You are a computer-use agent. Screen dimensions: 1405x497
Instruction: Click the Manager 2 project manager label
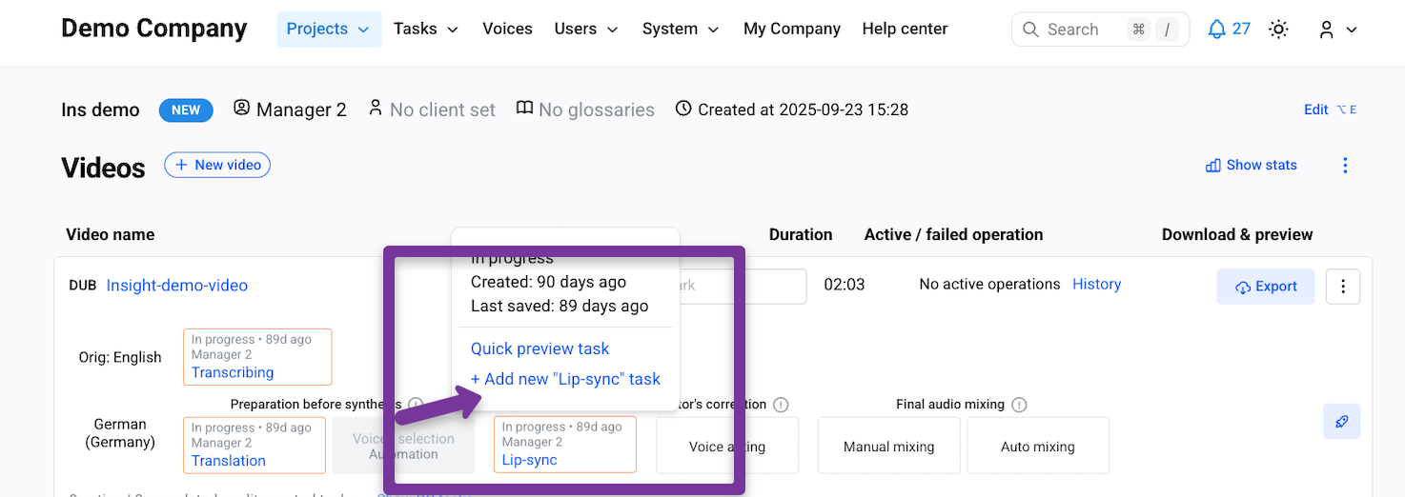click(290, 109)
